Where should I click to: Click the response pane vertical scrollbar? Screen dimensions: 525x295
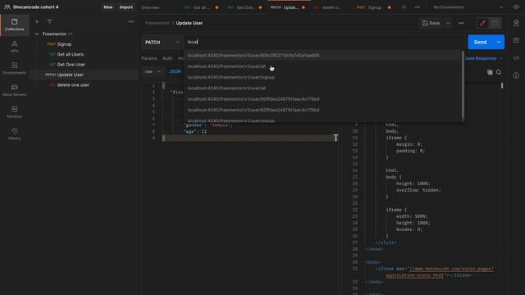pos(502,85)
